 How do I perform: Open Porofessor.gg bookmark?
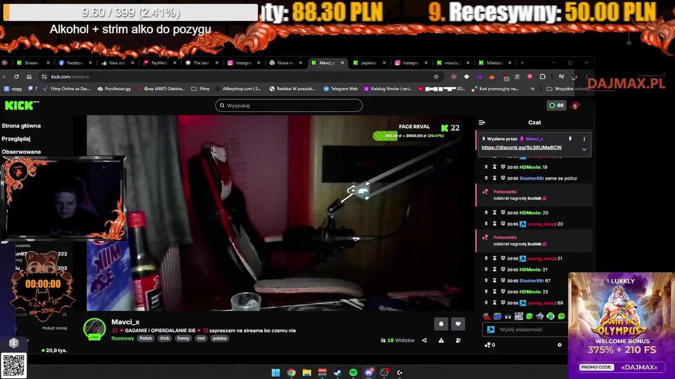(114, 89)
